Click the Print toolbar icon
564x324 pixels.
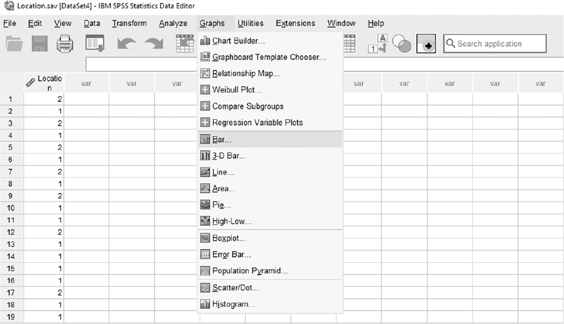65,44
